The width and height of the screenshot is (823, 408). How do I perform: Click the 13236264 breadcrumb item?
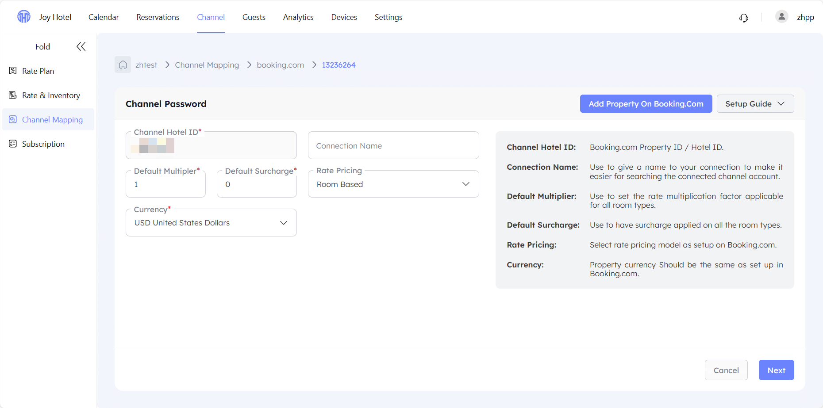338,65
